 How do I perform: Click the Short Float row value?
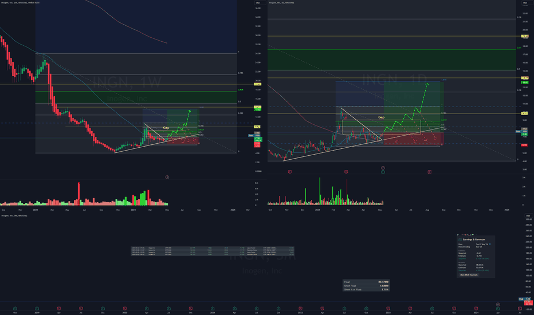[x=384, y=286]
